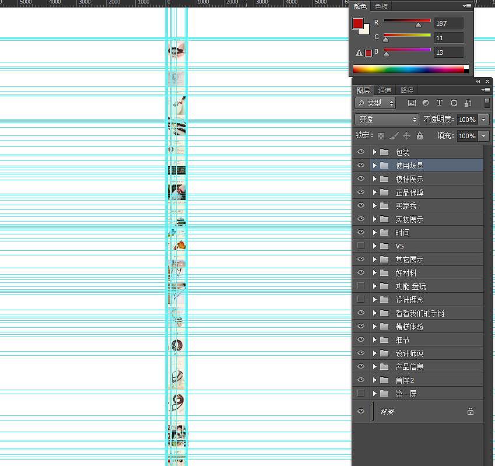
Task: Show the 功能 盘玩 layer group
Action: coord(360,286)
